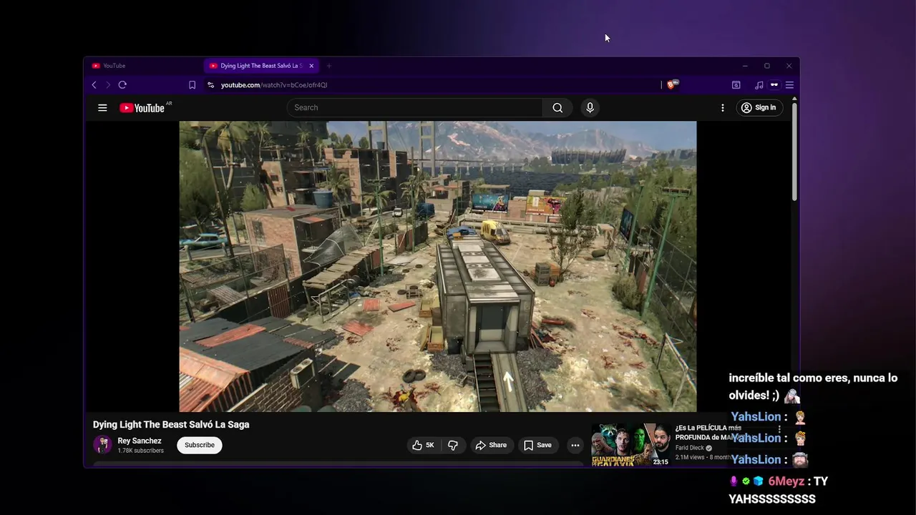Bookmark this page with the bookmark icon
The height and width of the screenshot is (515, 916).
coord(192,84)
